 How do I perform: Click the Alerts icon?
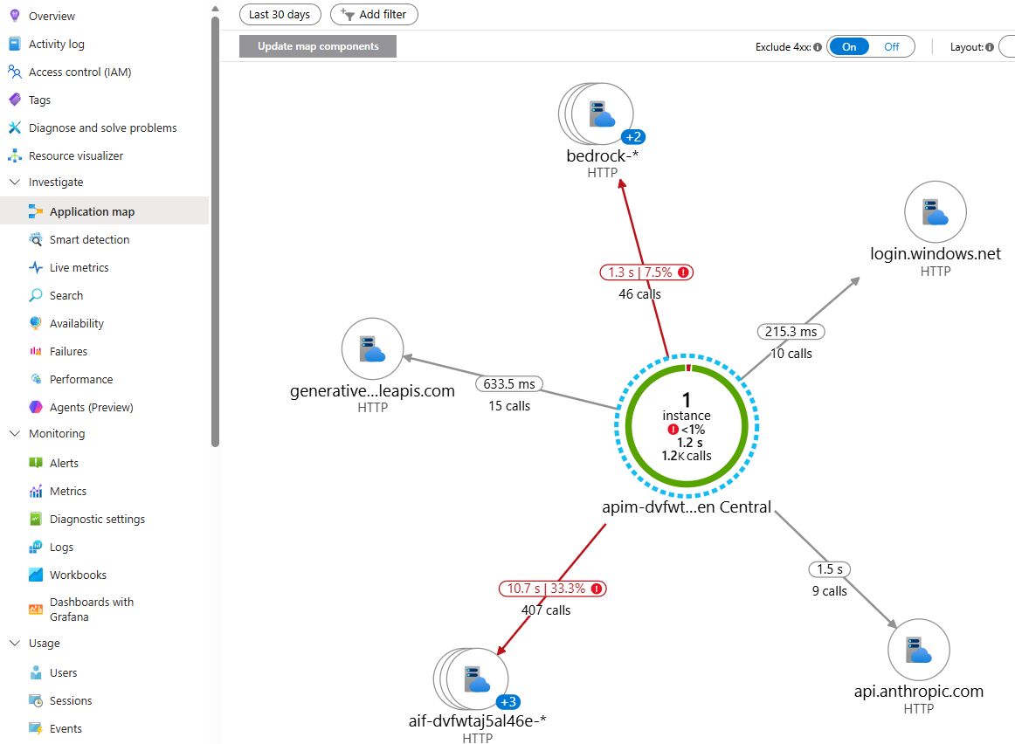coord(36,463)
